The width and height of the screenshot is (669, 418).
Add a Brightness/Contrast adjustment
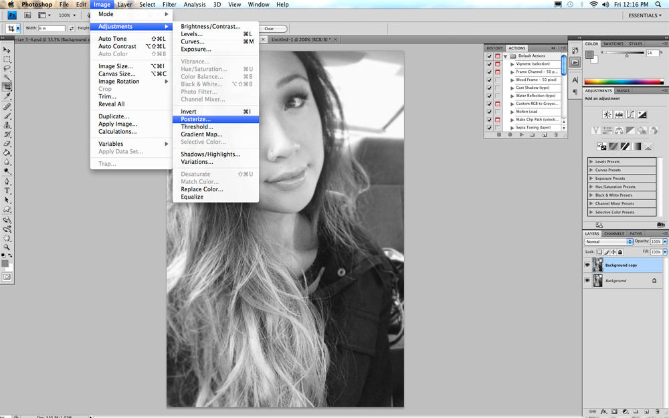tap(607, 114)
